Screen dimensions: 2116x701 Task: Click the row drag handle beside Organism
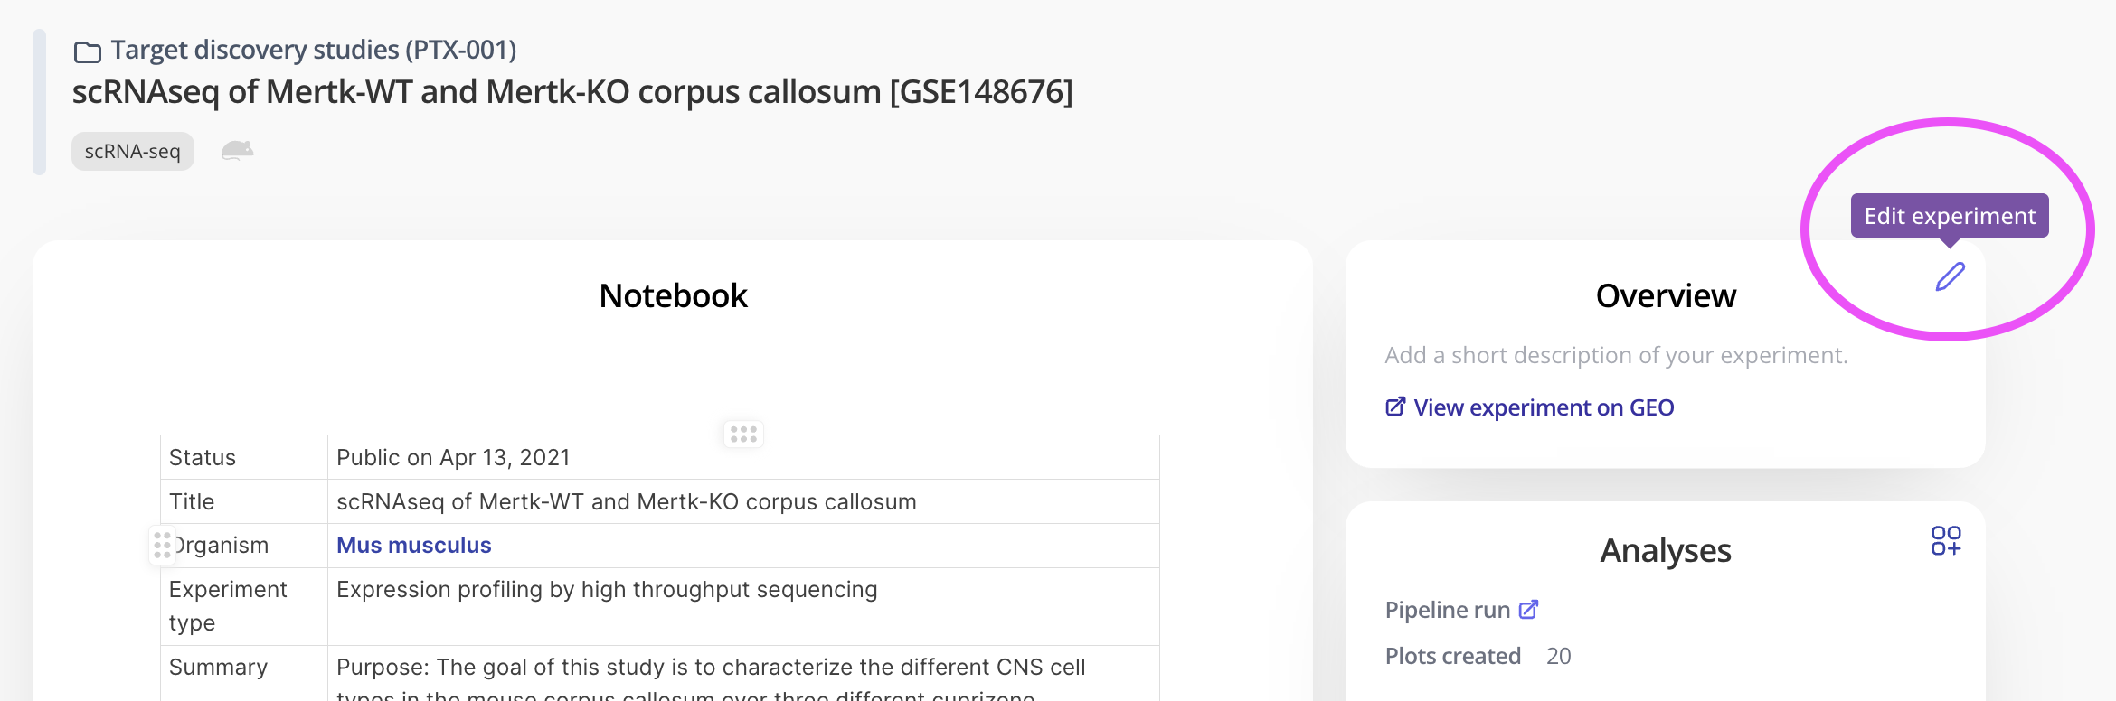[x=162, y=546]
